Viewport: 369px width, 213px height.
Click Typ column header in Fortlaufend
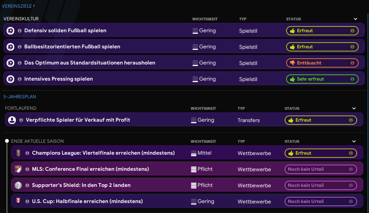pos(241,108)
